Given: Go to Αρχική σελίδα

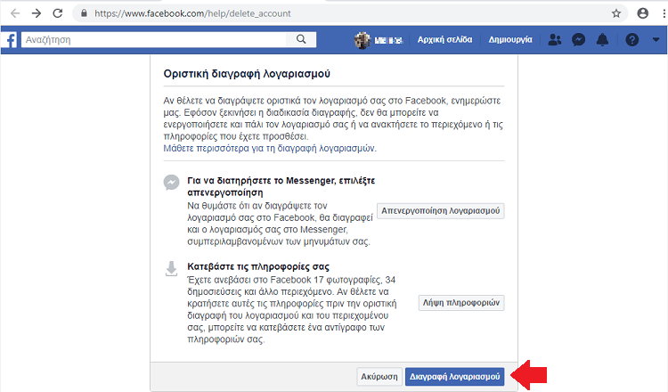Looking at the screenshot, I should 444,39.
